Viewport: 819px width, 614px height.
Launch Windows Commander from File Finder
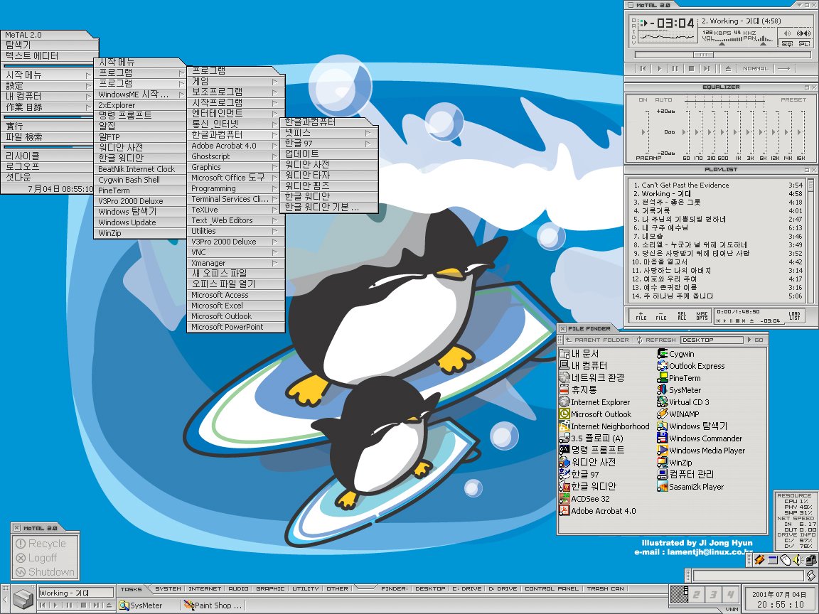pos(700,438)
